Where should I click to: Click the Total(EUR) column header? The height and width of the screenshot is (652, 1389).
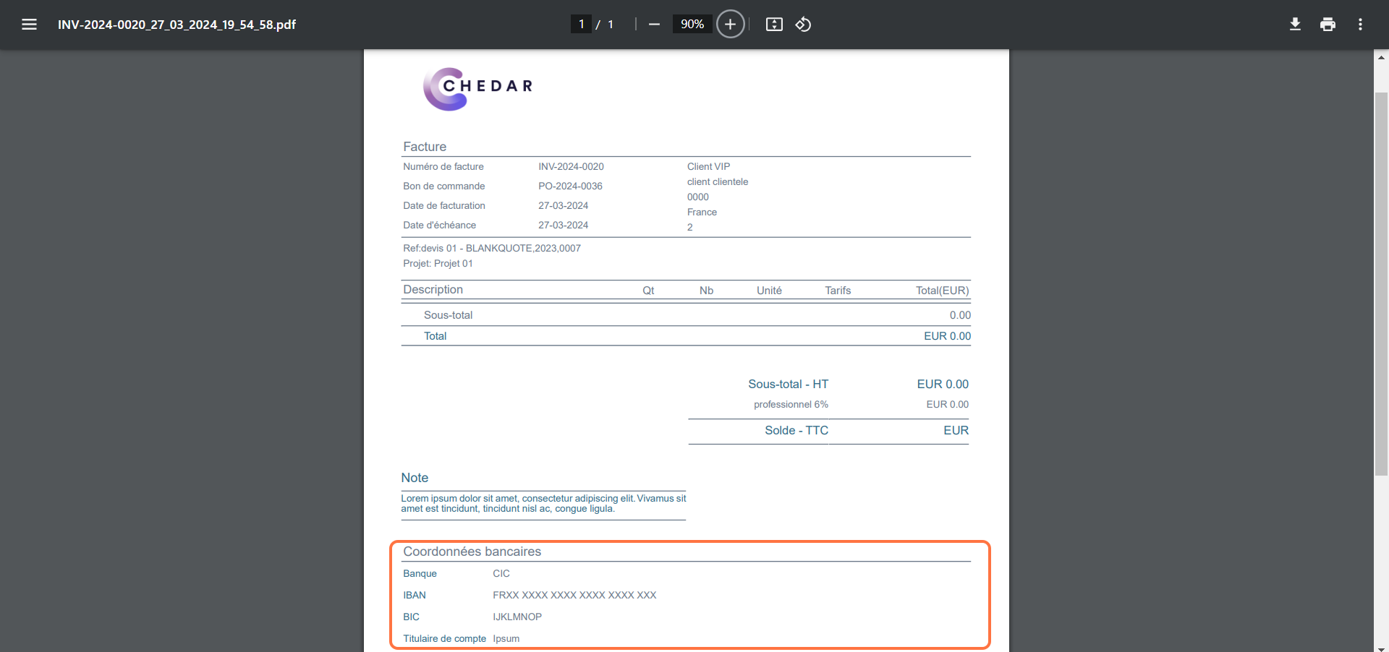coord(942,291)
